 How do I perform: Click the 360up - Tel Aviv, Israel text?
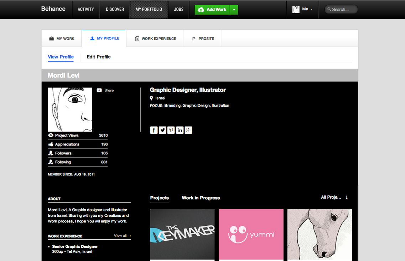[72, 251]
